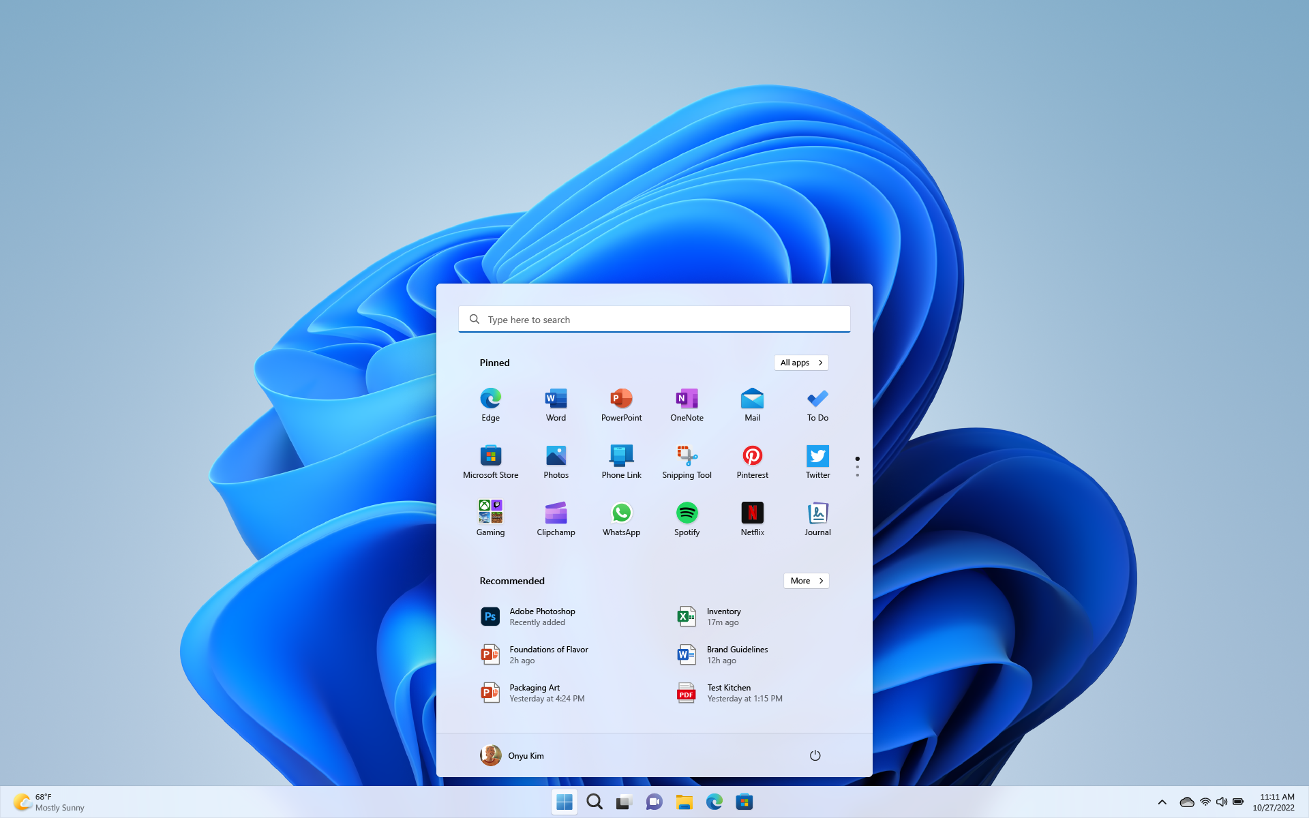Open Windows Start menu taskbar button
This screenshot has width=1309, height=818.
tap(564, 802)
